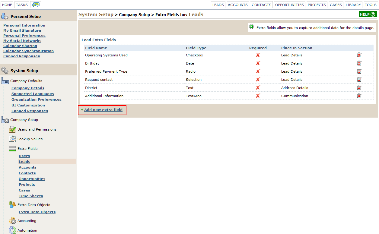Click the Lookup Values icon
379x234 pixels.
(12, 139)
